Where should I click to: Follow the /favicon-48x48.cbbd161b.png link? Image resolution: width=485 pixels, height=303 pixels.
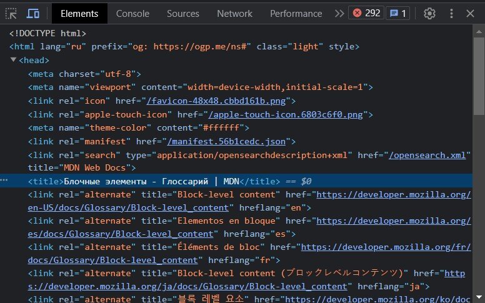[x=216, y=101]
